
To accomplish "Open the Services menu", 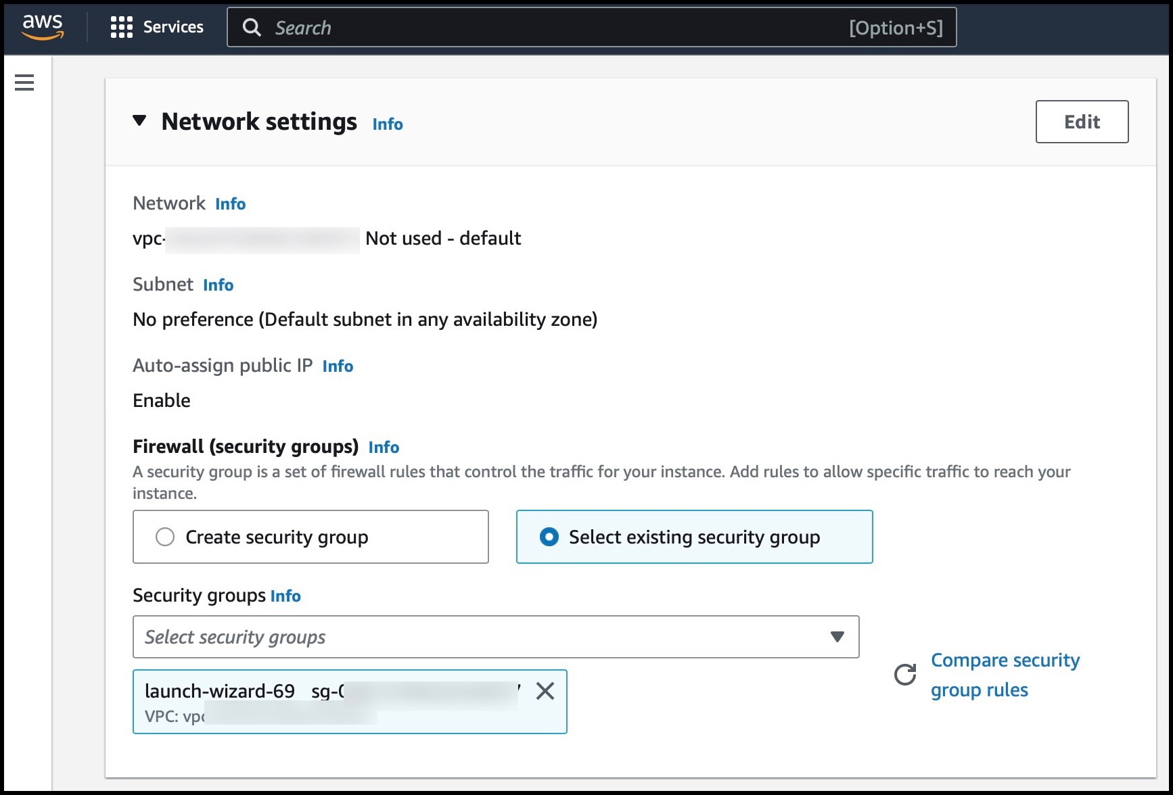I will (x=172, y=27).
